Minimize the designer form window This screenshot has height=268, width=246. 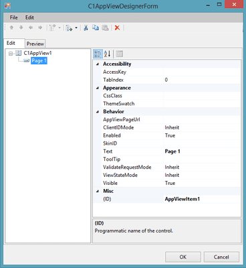point(209,5)
